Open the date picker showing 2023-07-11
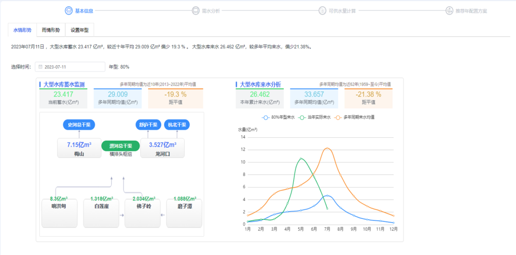This screenshot has height=255, width=516. (70, 67)
